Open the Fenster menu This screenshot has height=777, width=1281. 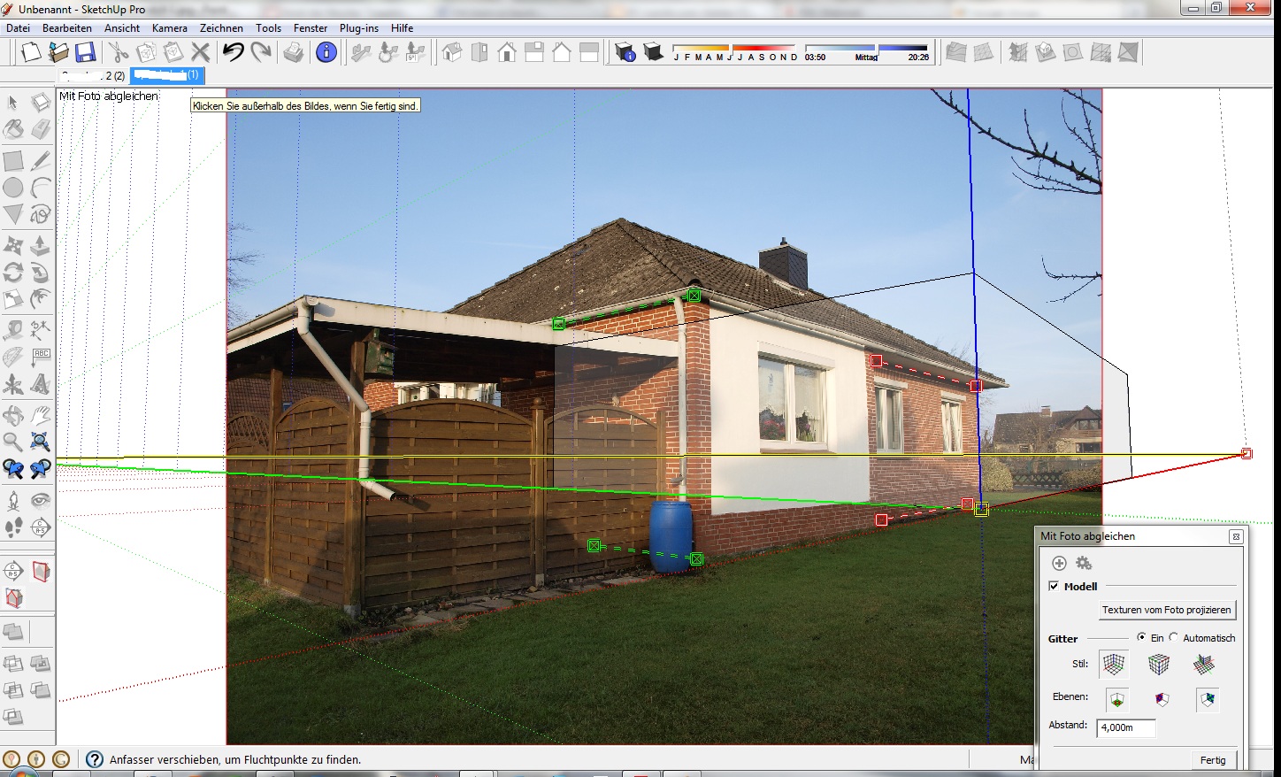pyautogui.click(x=311, y=28)
